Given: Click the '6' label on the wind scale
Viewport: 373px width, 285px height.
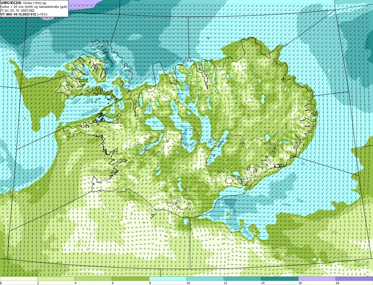Looking at the screenshot, I should [113, 283].
